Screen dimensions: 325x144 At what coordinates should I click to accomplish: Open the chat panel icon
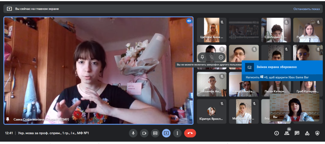click(297, 133)
